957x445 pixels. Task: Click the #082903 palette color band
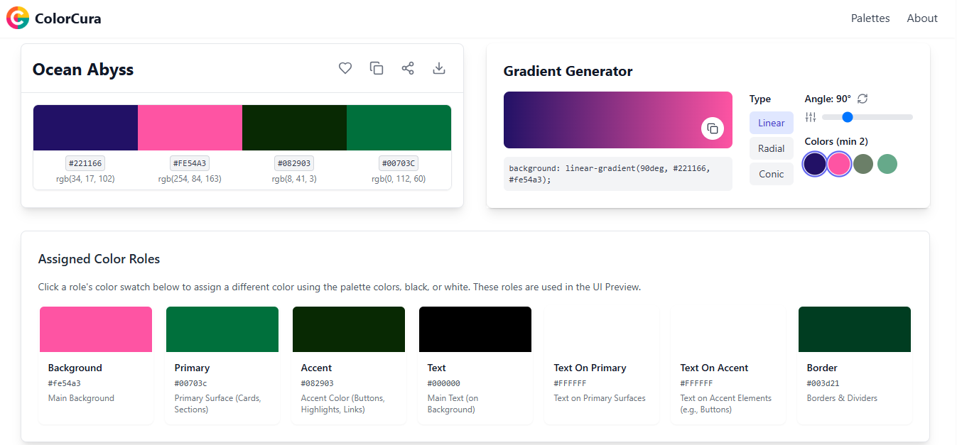(x=294, y=128)
